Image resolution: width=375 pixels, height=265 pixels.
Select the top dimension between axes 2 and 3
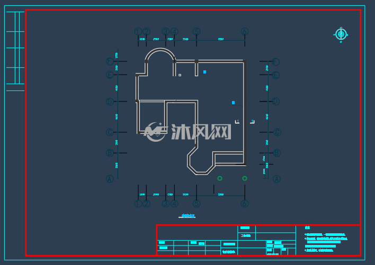pyautogui.click(x=156, y=39)
